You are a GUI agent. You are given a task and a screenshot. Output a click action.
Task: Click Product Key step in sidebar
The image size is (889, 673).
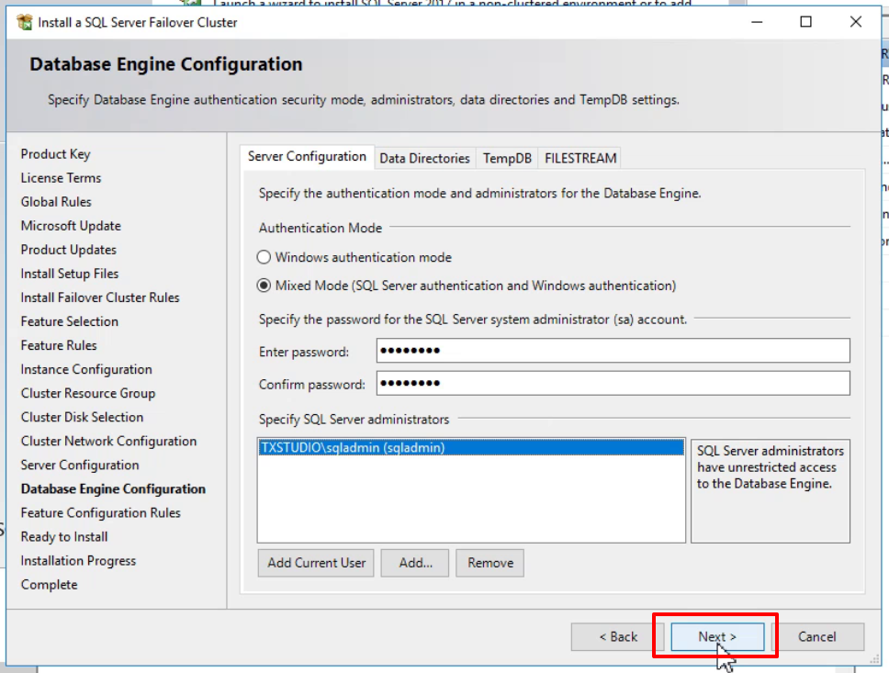pyautogui.click(x=55, y=154)
